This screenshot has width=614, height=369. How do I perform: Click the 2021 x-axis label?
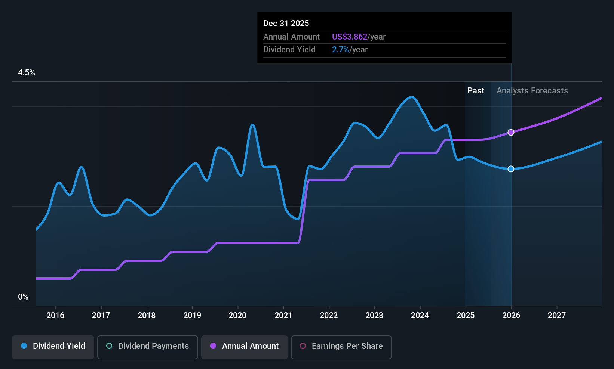(283, 315)
